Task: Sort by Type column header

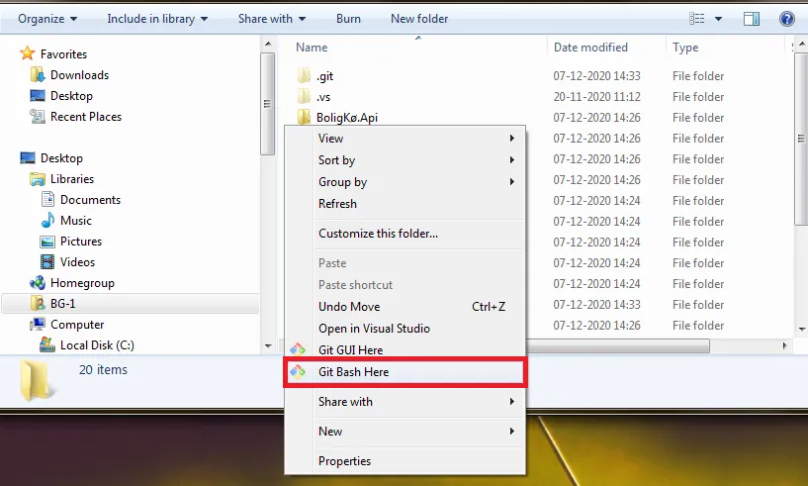Action: point(685,48)
